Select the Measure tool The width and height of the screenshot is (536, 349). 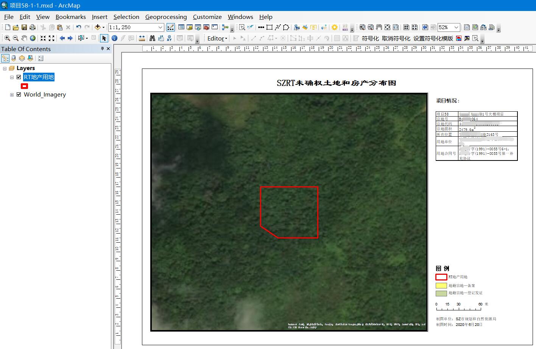pyautogui.click(x=142, y=38)
